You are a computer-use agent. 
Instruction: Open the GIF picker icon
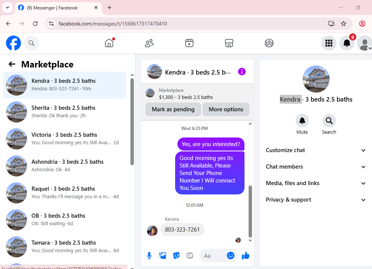190,256
